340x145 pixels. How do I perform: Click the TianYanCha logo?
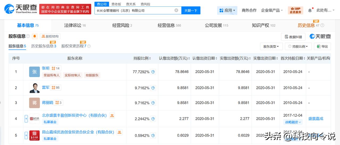[21, 9]
